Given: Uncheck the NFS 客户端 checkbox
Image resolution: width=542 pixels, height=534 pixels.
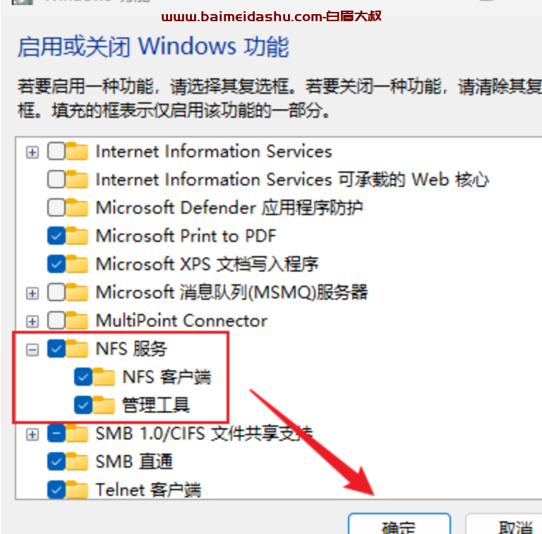Looking at the screenshot, I should [83, 377].
